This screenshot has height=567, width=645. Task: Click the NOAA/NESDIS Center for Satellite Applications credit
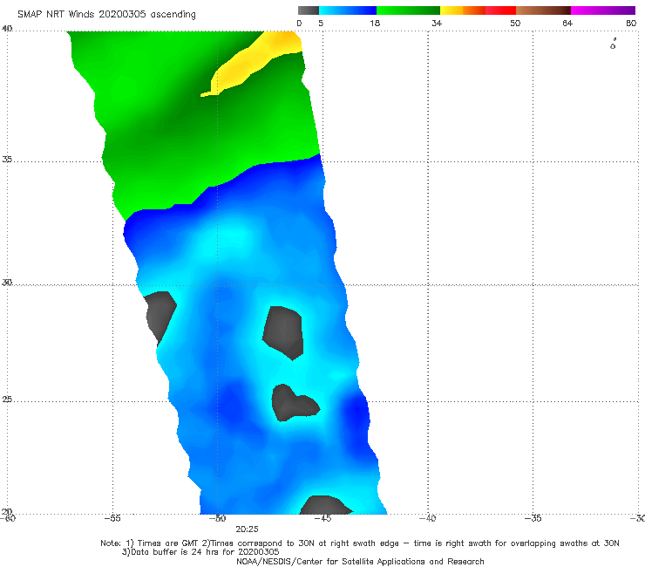pos(360,561)
